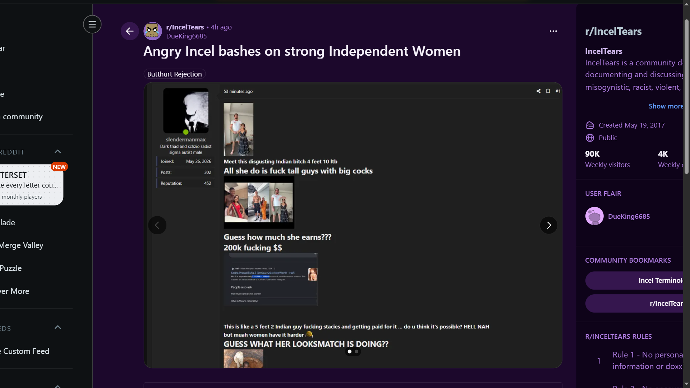Image resolution: width=690 pixels, height=388 pixels.
Task: Select Merge Valley game in sidebar
Action: [22, 245]
